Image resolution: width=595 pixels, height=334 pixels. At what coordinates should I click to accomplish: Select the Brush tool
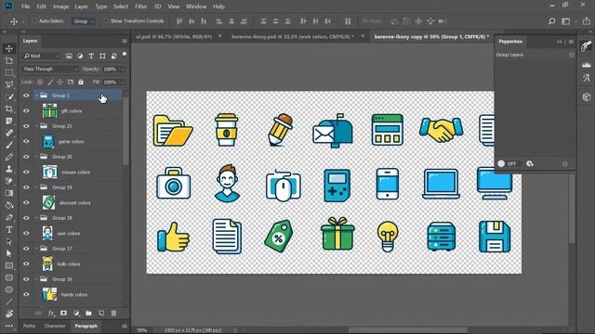point(9,145)
